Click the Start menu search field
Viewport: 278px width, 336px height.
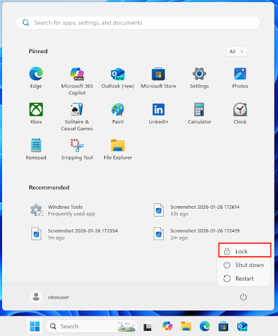point(138,22)
